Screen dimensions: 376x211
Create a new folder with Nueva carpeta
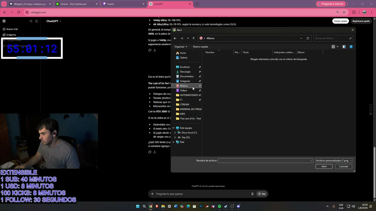click(x=200, y=47)
